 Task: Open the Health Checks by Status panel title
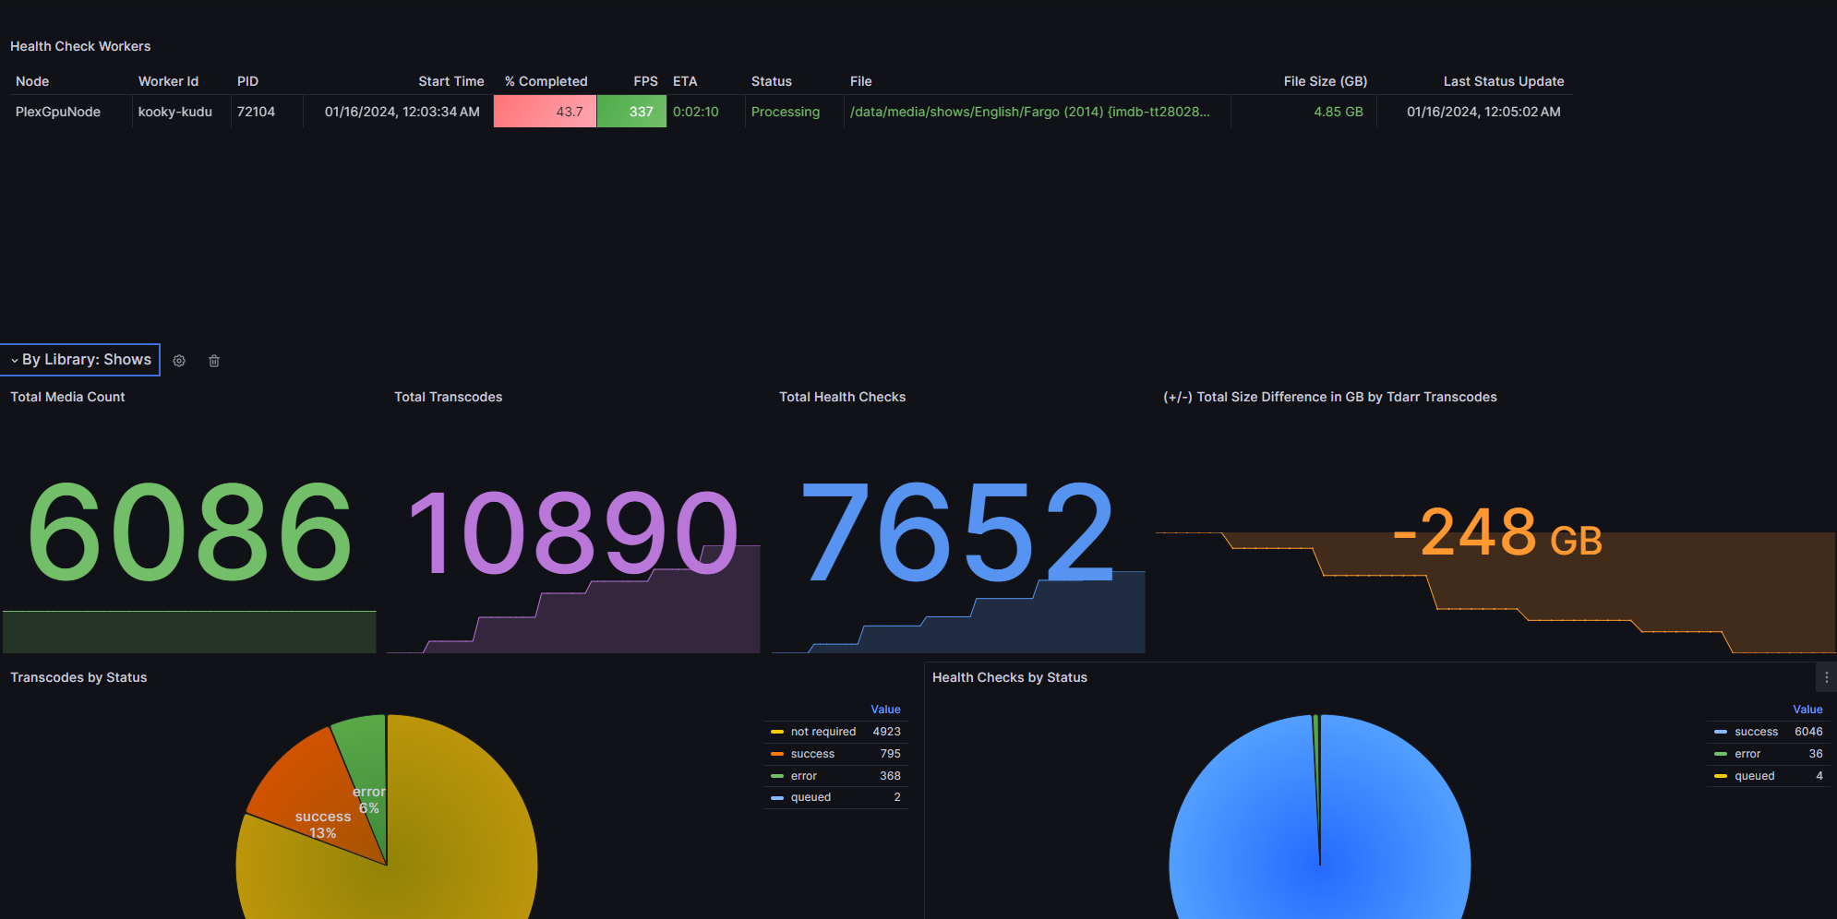tap(1010, 677)
